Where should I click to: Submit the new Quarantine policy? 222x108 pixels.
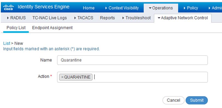click(197, 100)
